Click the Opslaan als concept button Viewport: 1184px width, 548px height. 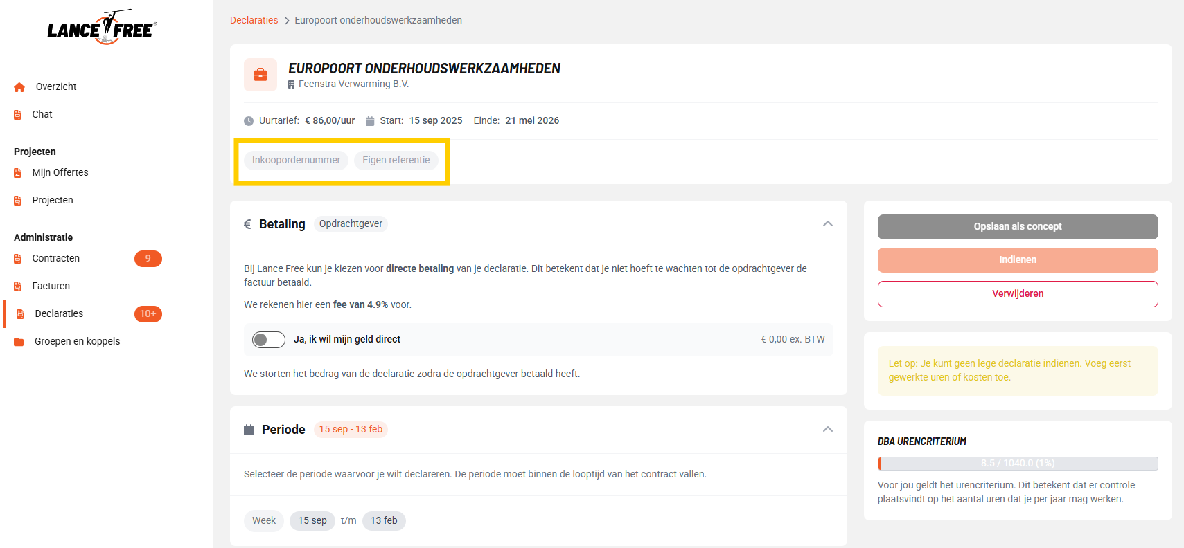click(x=1018, y=227)
